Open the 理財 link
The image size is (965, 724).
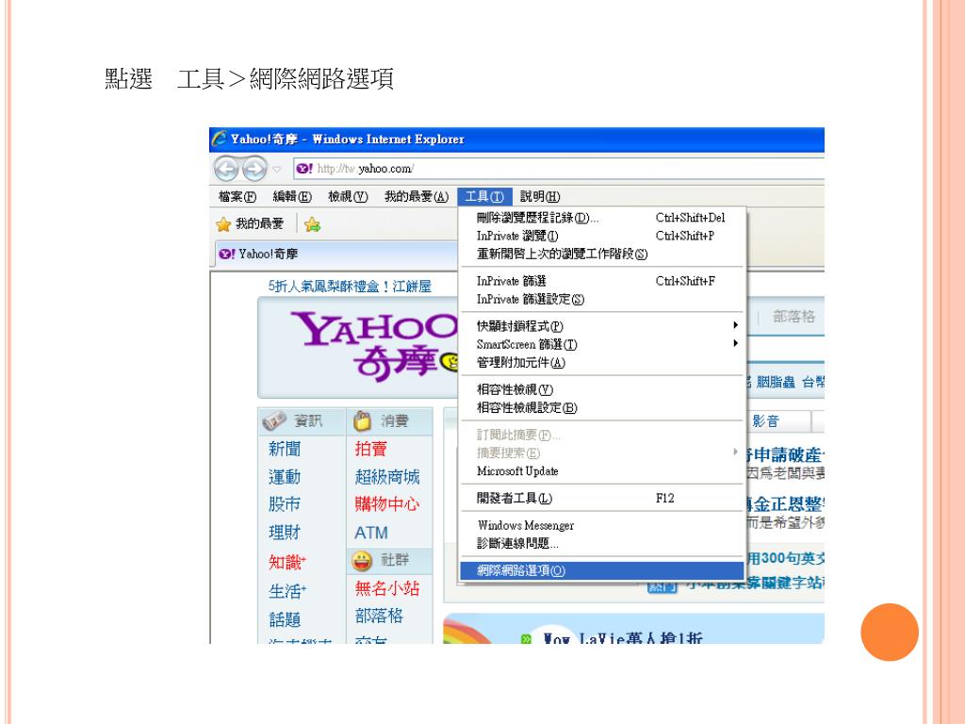tap(285, 533)
